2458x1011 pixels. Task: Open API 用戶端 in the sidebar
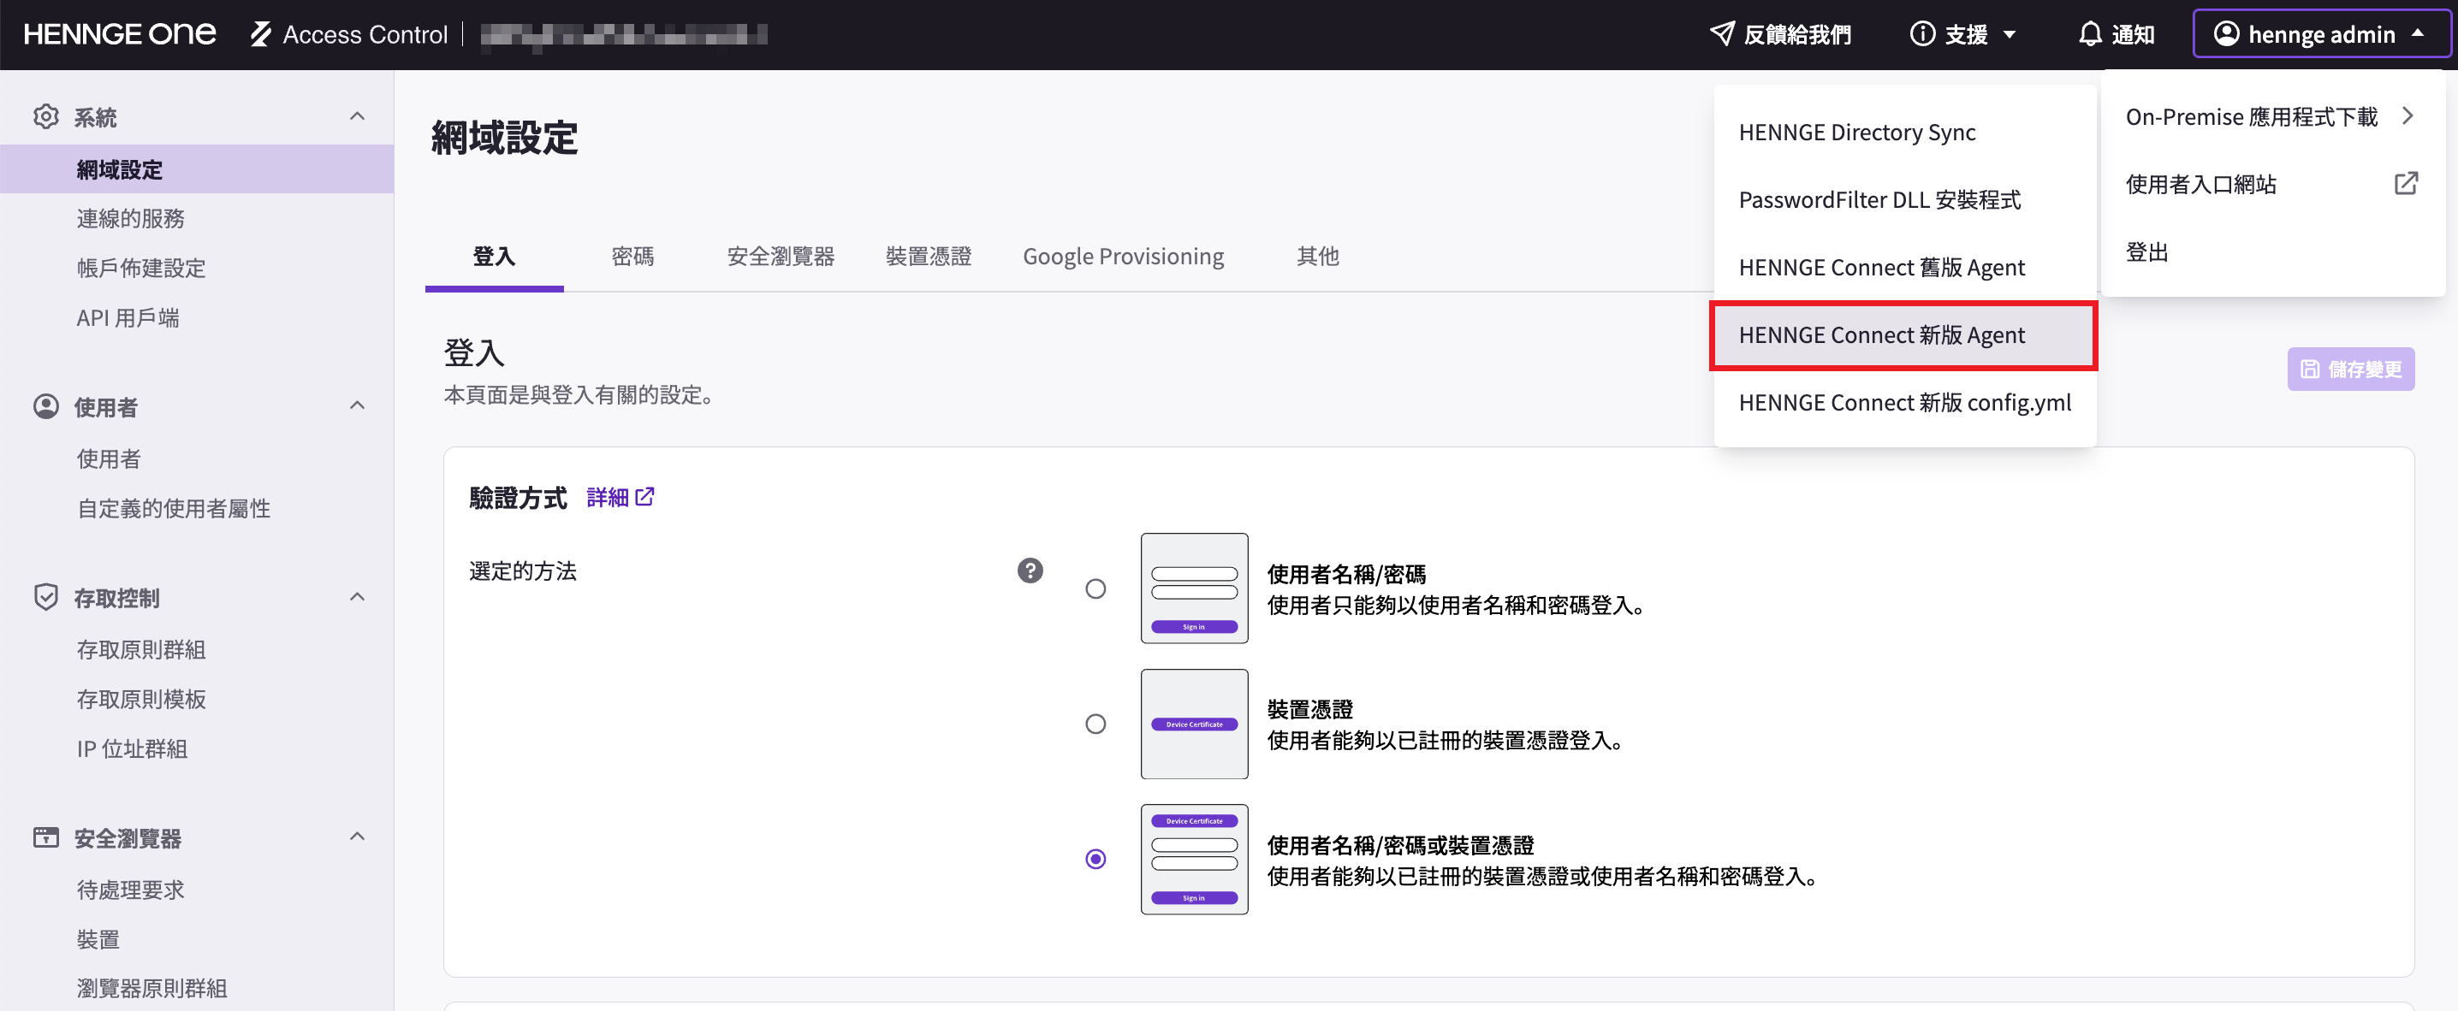coord(197,317)
